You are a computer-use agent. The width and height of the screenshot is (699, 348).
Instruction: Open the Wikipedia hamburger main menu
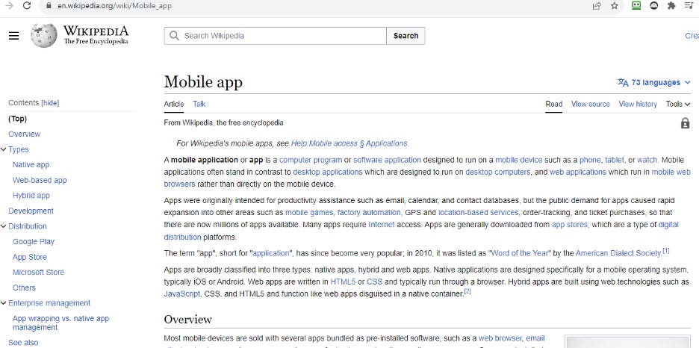tap(14, 36)
